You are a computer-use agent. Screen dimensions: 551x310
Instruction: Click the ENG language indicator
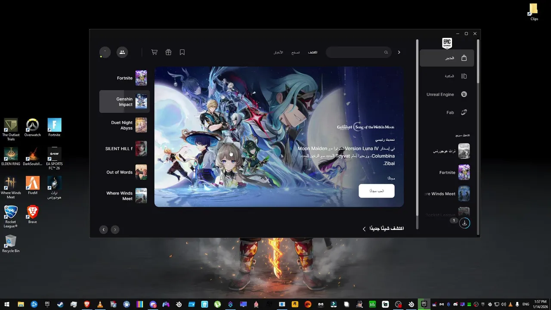[526, 304]
